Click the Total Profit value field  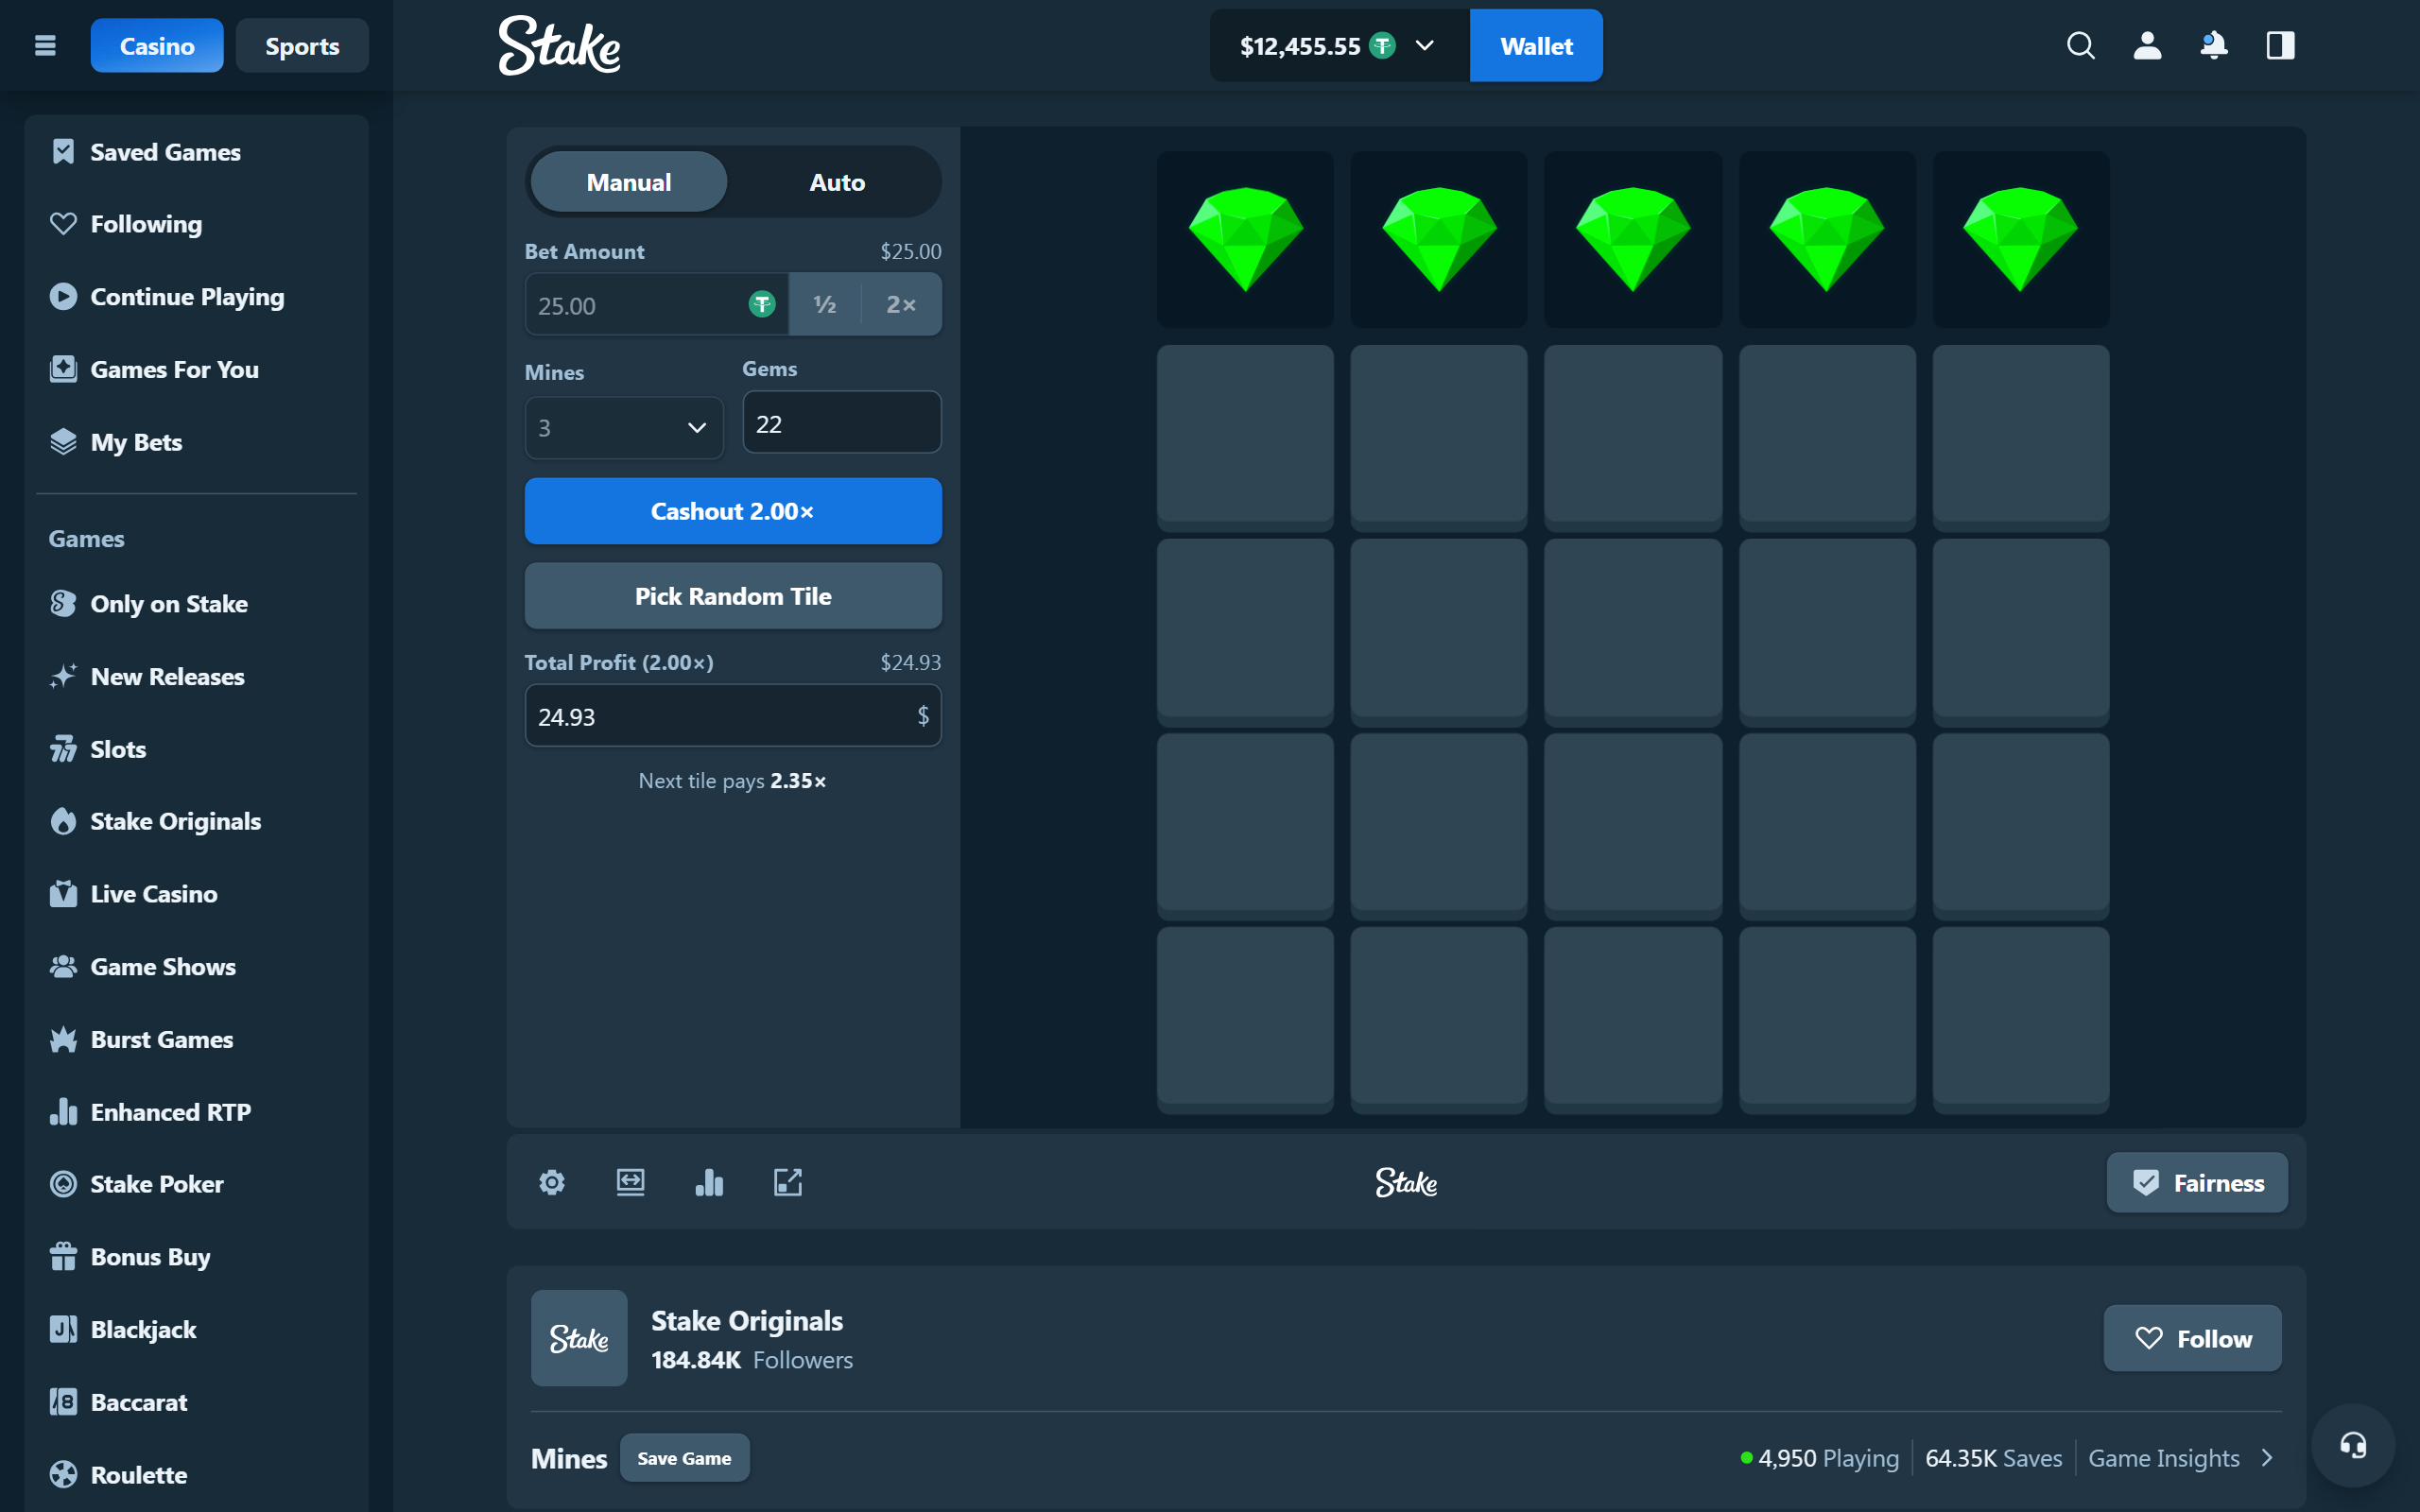[733, 716]
